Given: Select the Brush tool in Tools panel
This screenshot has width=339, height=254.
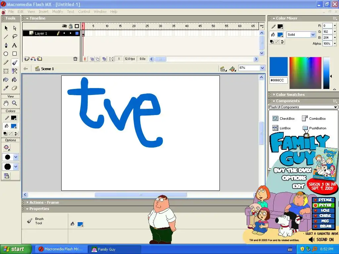Looking at the screenshot, I should (15, 63).
